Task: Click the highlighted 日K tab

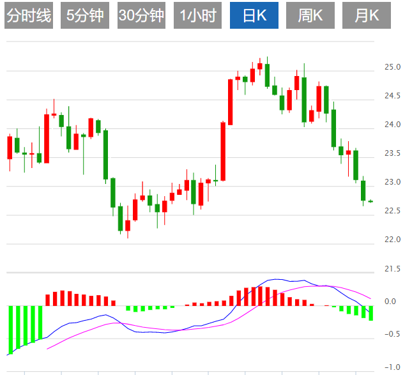Action: coord(254,16)
